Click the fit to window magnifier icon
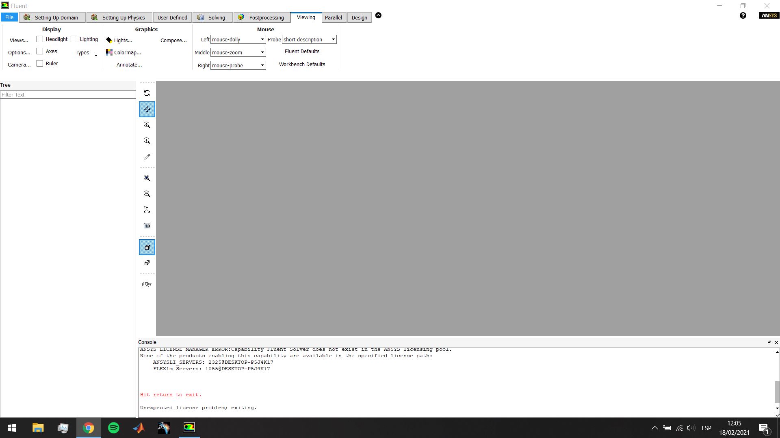Screen dimensions: 780x438 (x=147, y=178)
